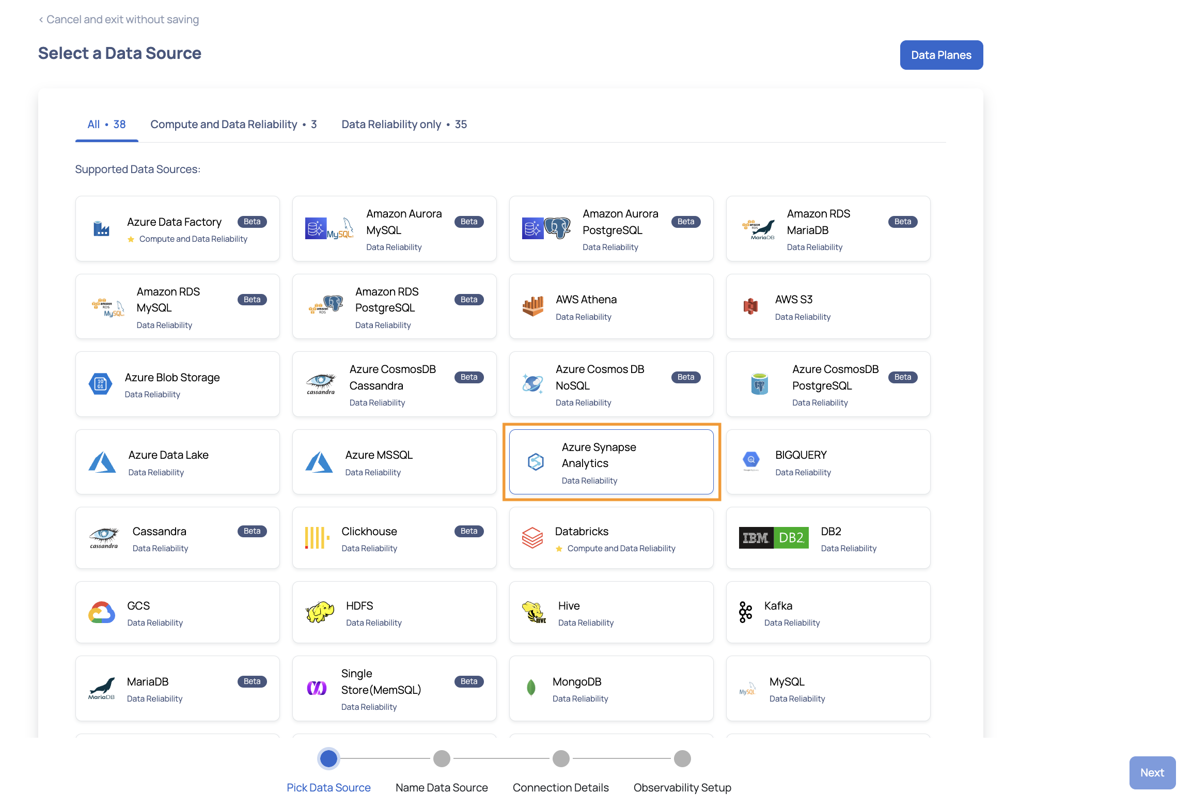The image size is (1192, 808).
Task: Choose the "Kafka" card title
Action: coord(778,606)
